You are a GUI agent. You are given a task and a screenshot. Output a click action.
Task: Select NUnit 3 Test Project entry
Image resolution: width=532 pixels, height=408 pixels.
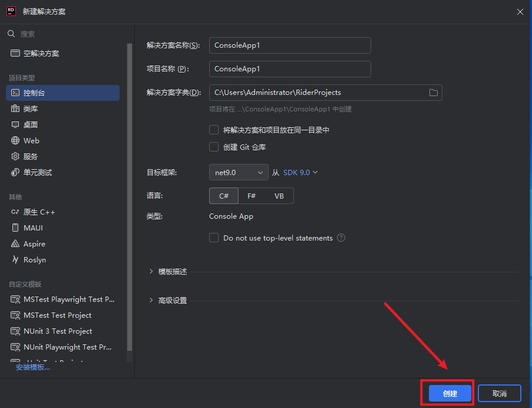pos(63,331)
